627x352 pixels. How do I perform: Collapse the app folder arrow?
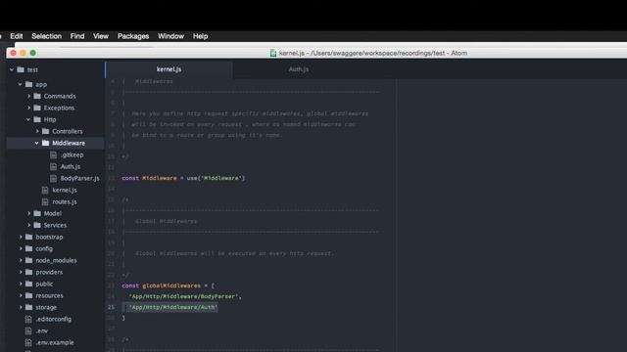pos(20,84)
